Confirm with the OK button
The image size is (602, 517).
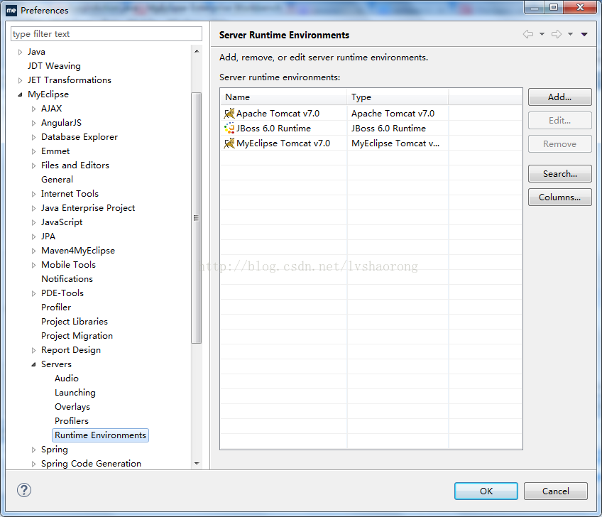(486, 491)
